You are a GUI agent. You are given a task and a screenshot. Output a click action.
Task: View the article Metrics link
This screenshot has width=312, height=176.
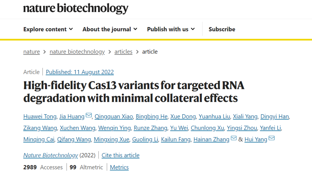tap(119, 167)
